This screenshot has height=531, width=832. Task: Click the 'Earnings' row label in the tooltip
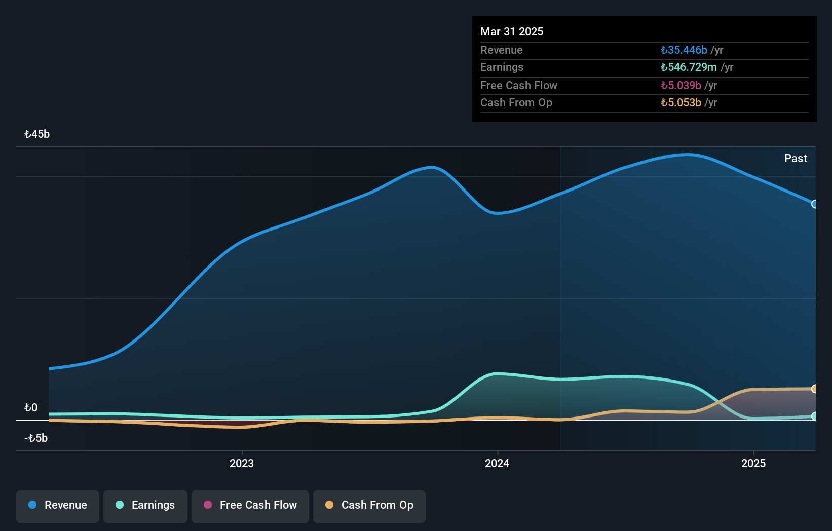tap(502, 67)
